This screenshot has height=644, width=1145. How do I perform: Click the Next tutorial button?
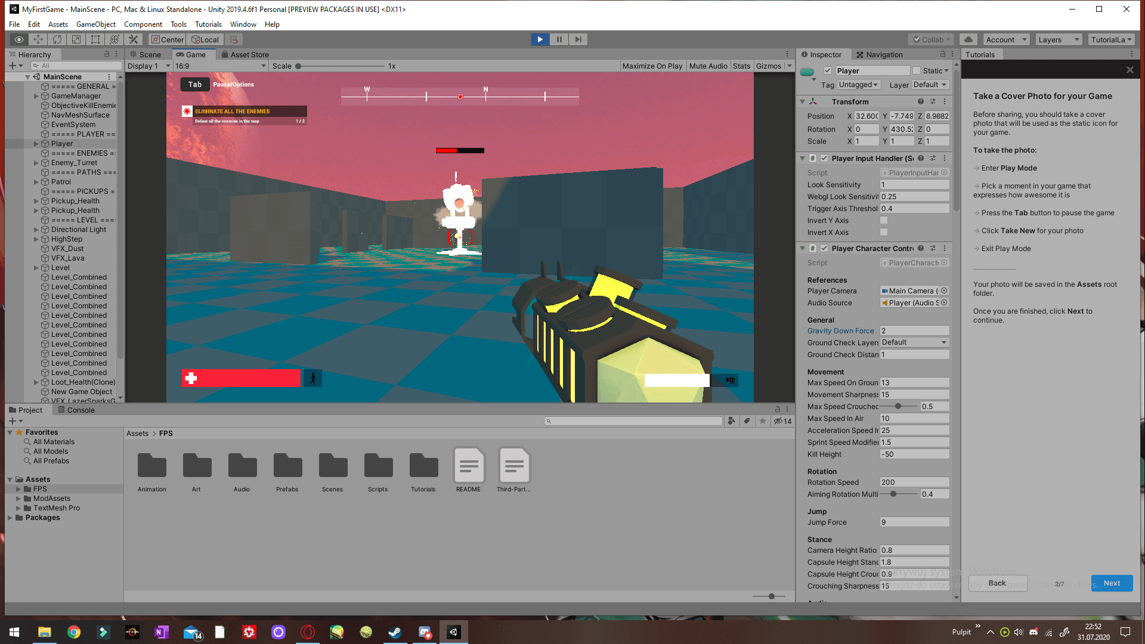[1112, 583]
